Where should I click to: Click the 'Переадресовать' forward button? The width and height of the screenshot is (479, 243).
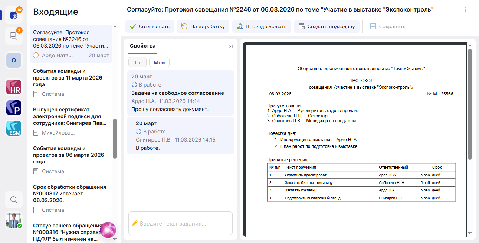point(262,27)
